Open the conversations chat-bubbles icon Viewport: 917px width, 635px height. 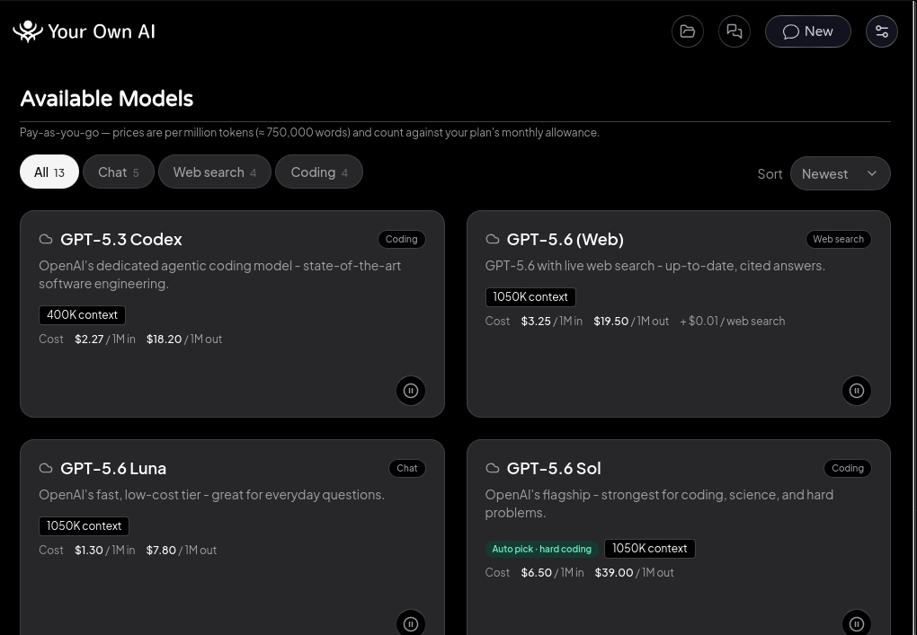pyautogui.click(x=734, y=31)
